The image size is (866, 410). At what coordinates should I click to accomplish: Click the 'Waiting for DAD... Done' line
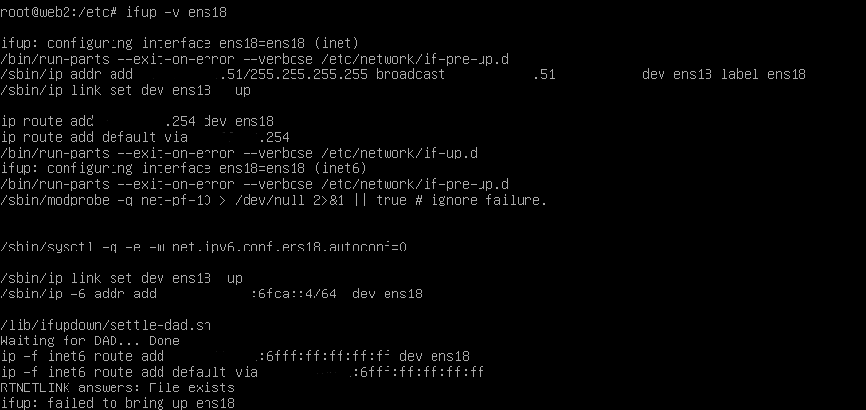pos(90,341)
